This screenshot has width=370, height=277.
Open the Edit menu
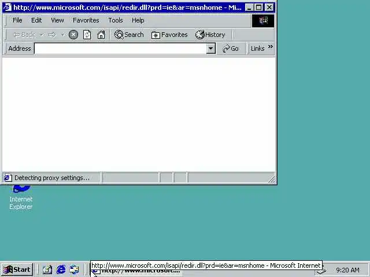36,21
